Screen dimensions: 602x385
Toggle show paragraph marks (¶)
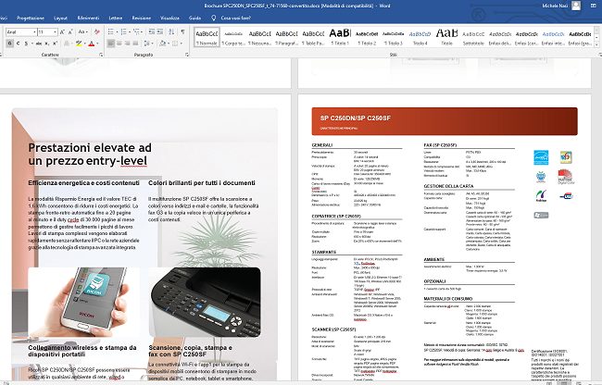tap(182, 31)
